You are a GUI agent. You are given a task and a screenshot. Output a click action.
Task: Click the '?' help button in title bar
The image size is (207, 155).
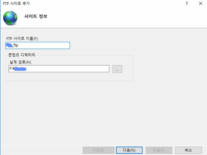point(187,4)
